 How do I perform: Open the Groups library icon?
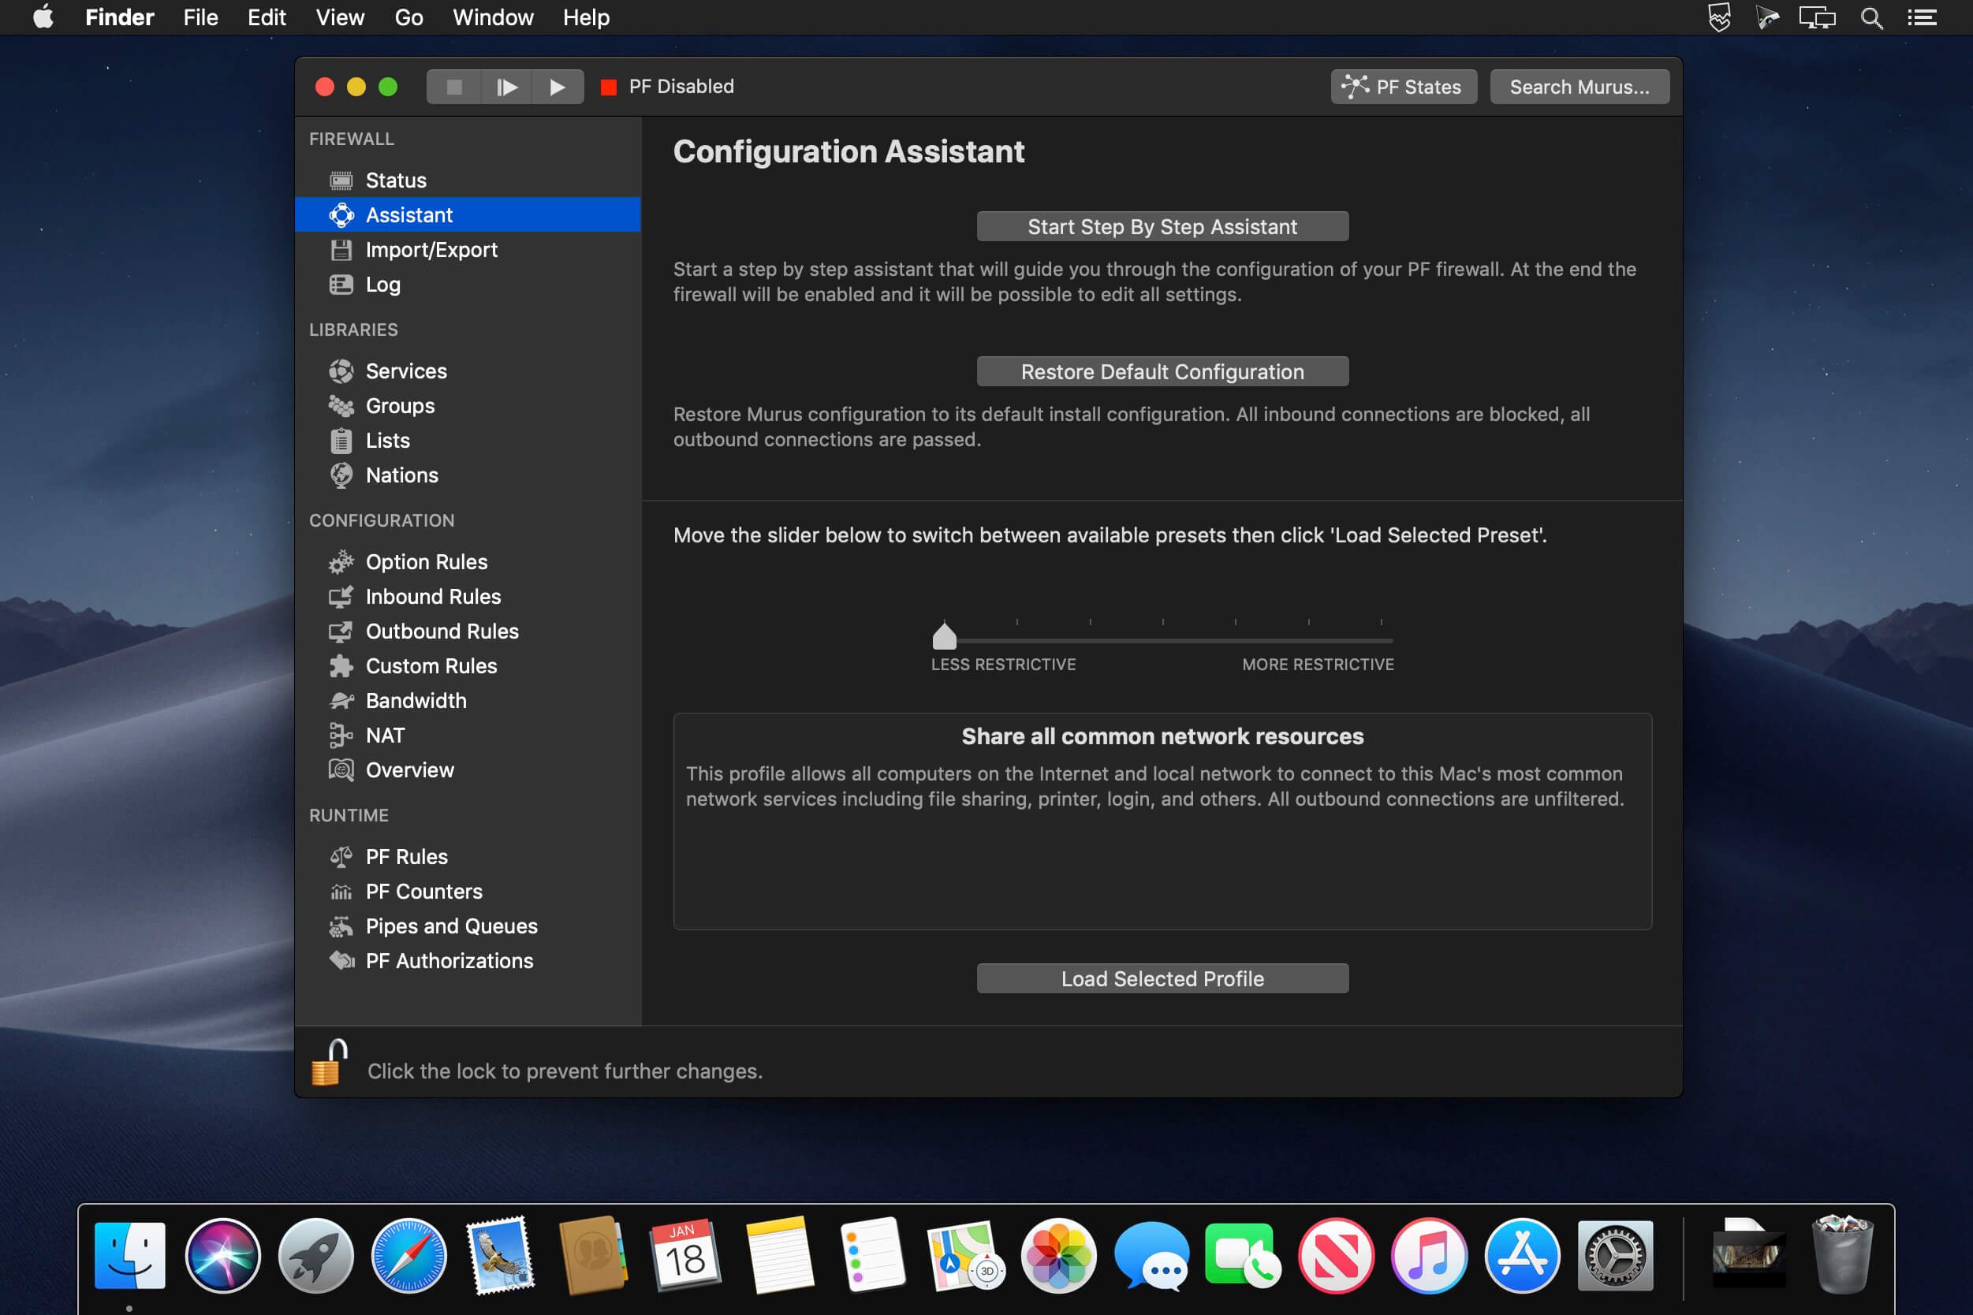pos(341,406)
